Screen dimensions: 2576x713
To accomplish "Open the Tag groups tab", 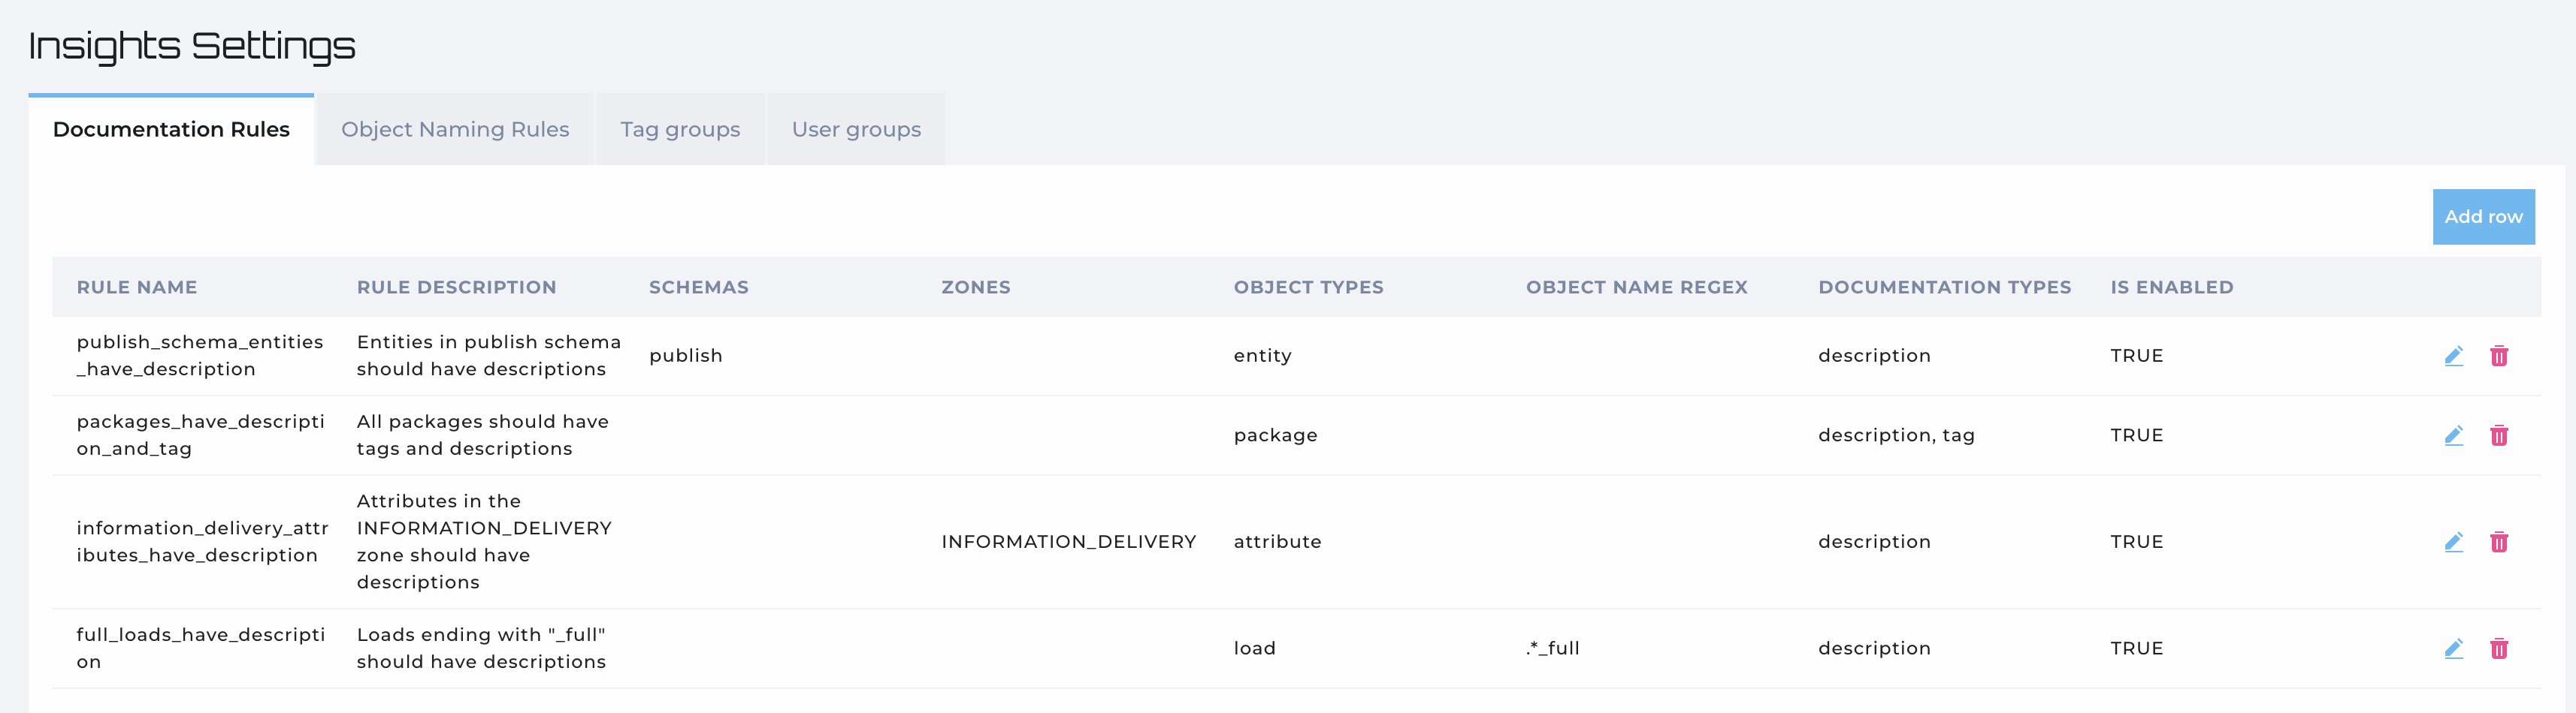I will point(679,129).
